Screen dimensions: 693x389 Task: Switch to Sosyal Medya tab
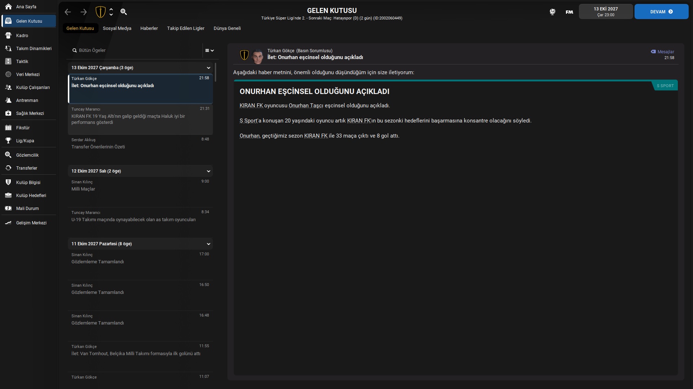coord(117,28)
